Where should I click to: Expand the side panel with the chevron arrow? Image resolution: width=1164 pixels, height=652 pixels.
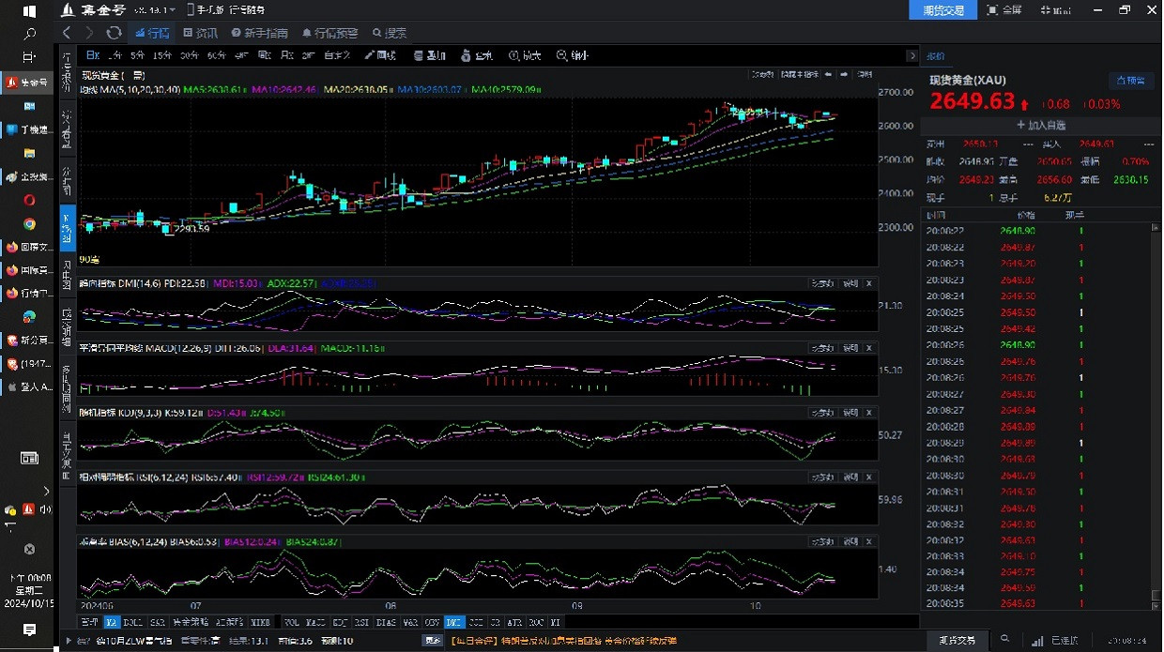click(x=911, y=55)
